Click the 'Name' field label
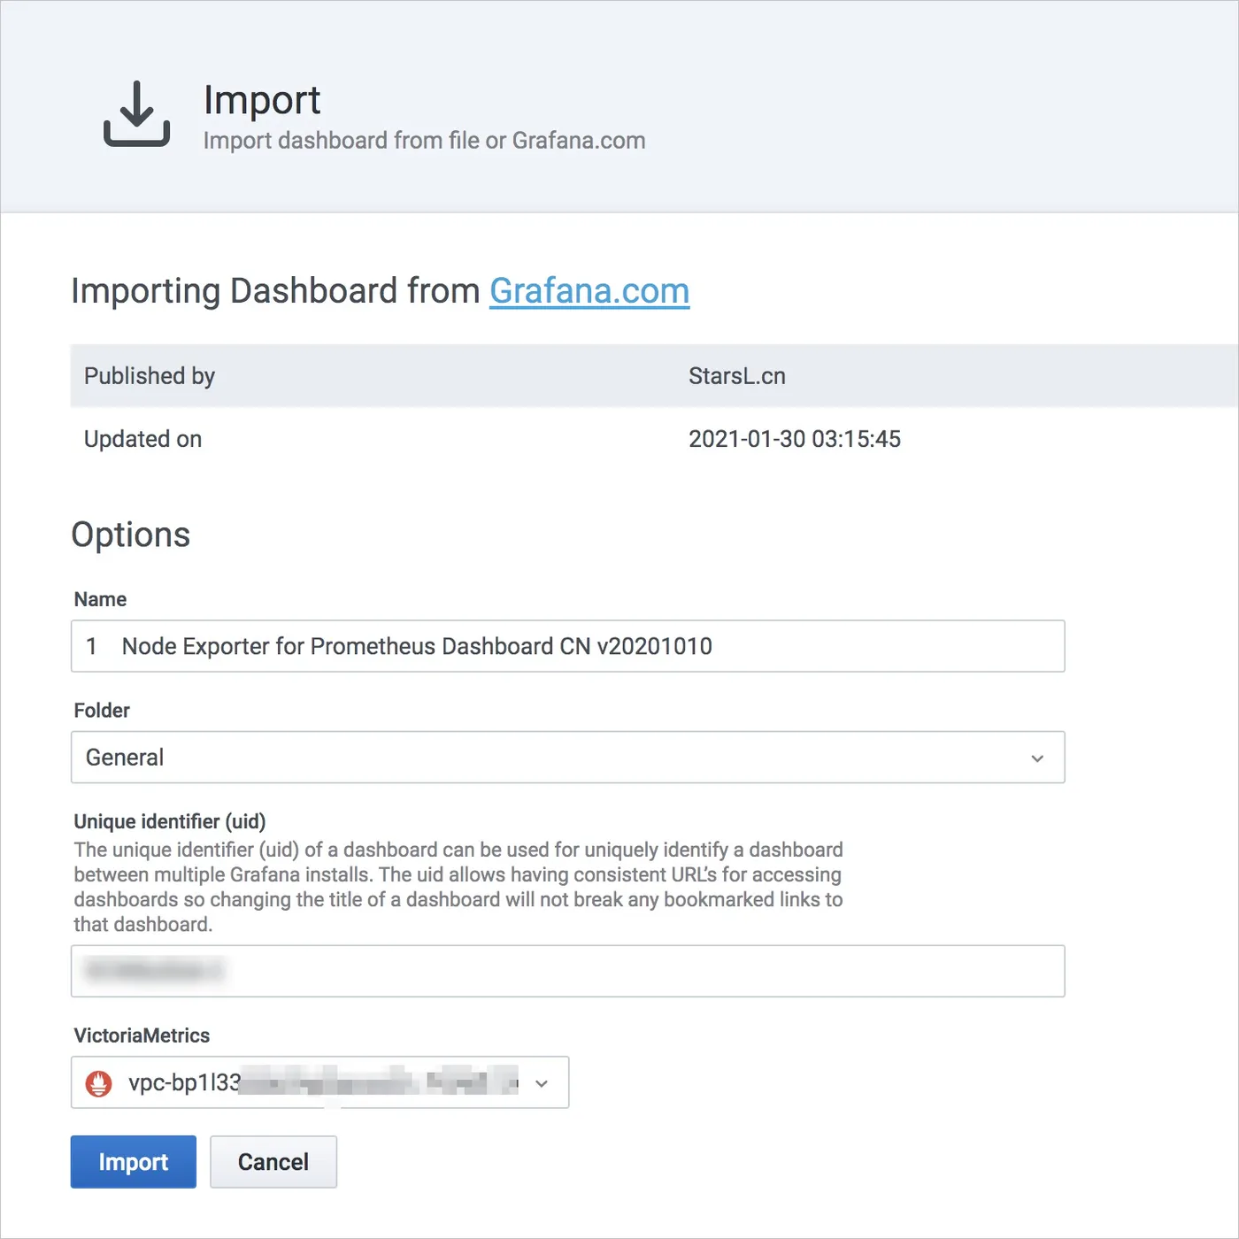The height and width of the screenshot is (1239, 1239). (x=100, y=599)
